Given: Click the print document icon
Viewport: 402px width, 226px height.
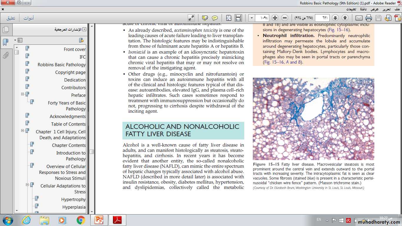Looking at the screenshot, I should (x=369, y=18).
